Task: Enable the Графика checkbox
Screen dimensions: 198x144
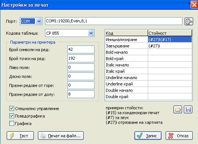Action: 12,123
